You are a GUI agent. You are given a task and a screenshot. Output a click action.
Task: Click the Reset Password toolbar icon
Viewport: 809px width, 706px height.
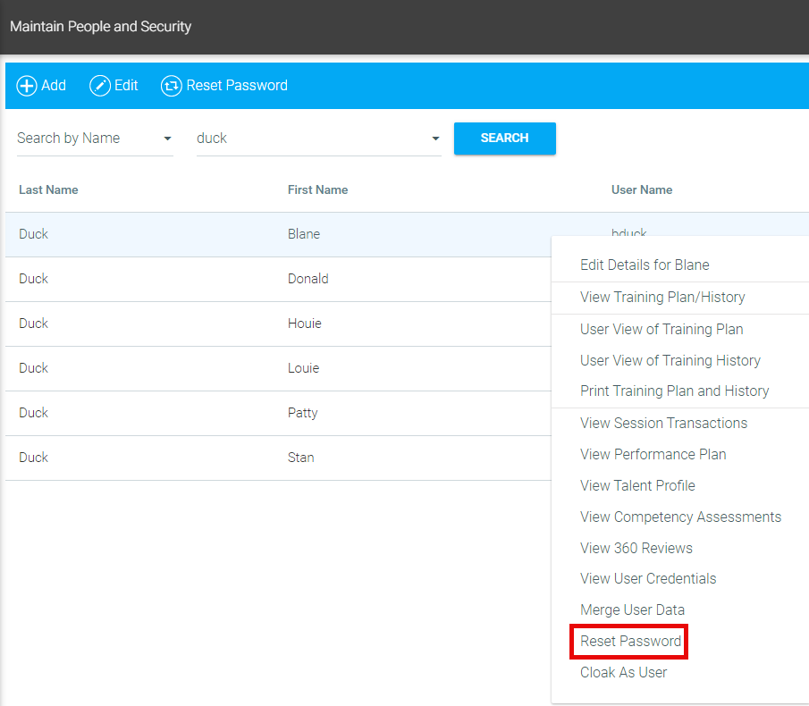click(171, 86)
